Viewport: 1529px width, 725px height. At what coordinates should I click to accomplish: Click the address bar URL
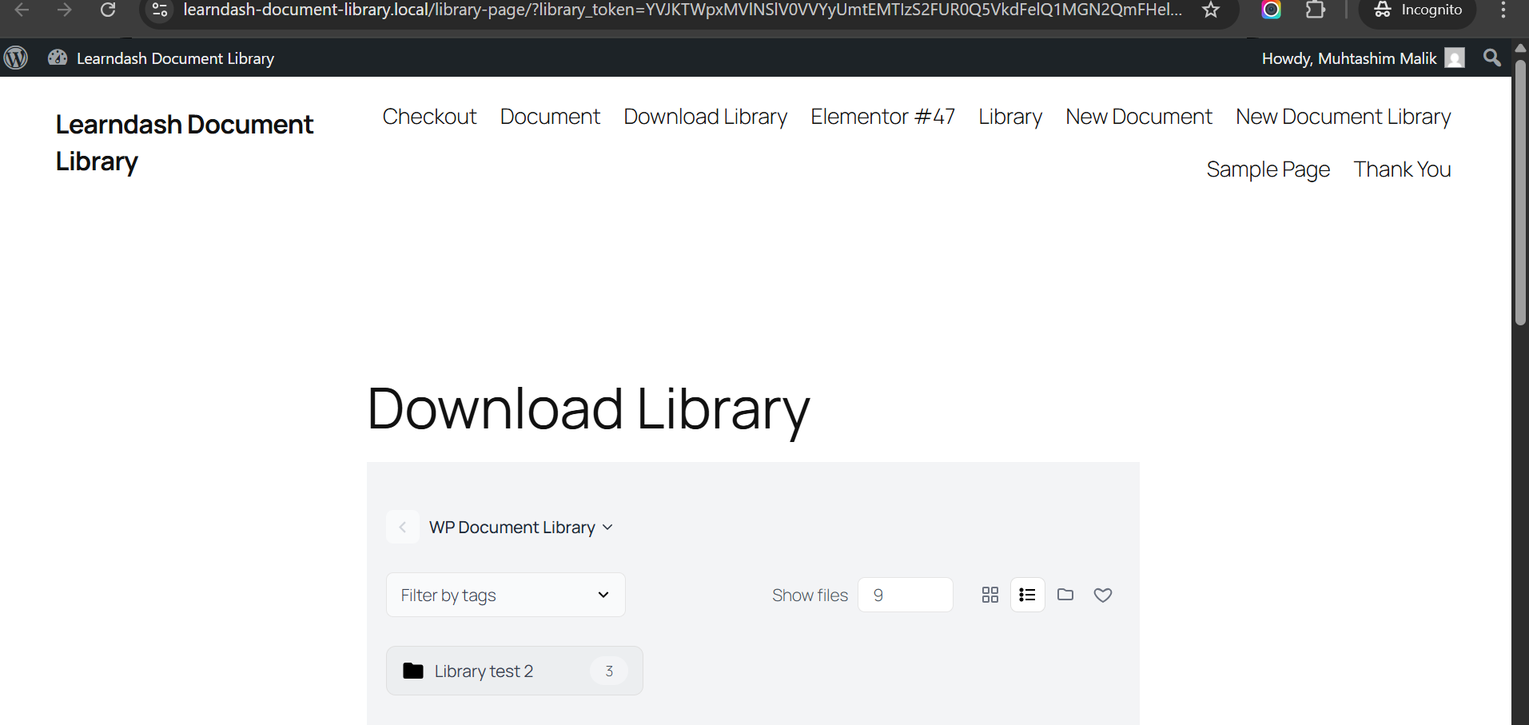coord(683,10)
